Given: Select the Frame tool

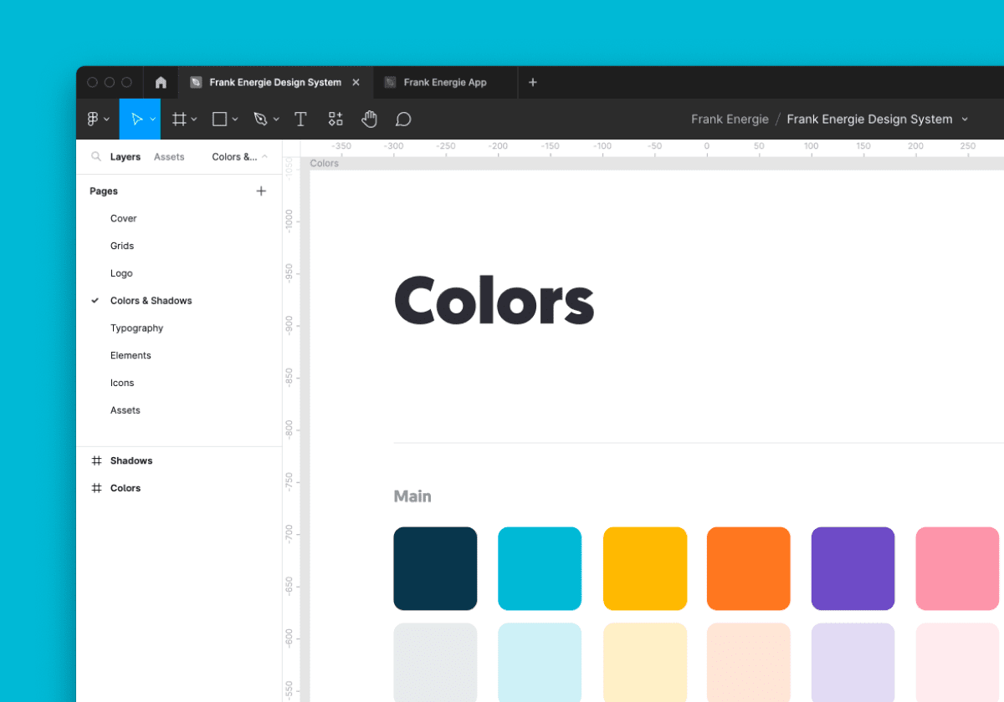Looking at the screenshot, I should (x=179, y=119).
